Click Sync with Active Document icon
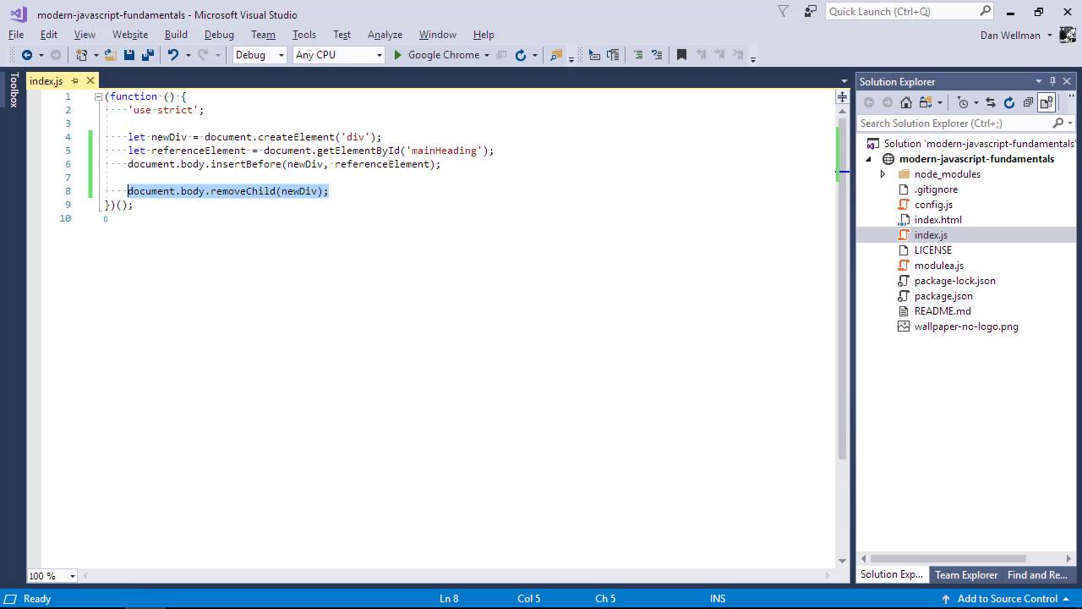The width and height of the screenshot is (1082, 609). coord(991,102)
